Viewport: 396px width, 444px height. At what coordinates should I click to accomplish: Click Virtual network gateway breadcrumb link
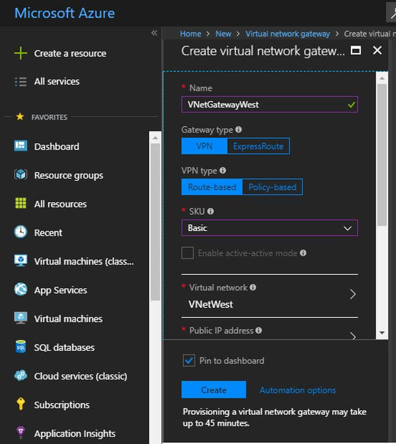point(288,33)
